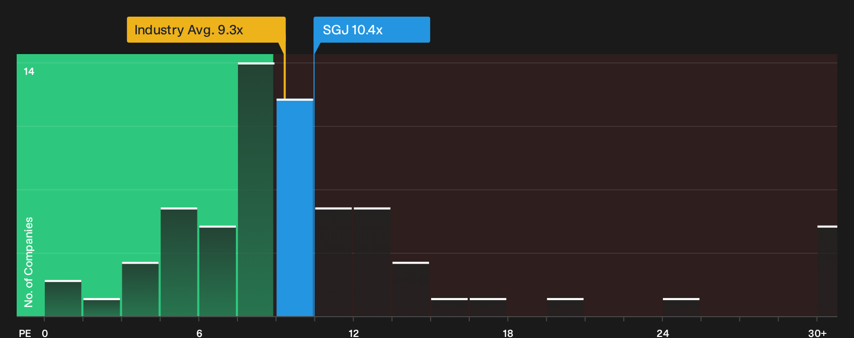Click the x-axis value '24'
854x338 pixels.
coord(662,333)
